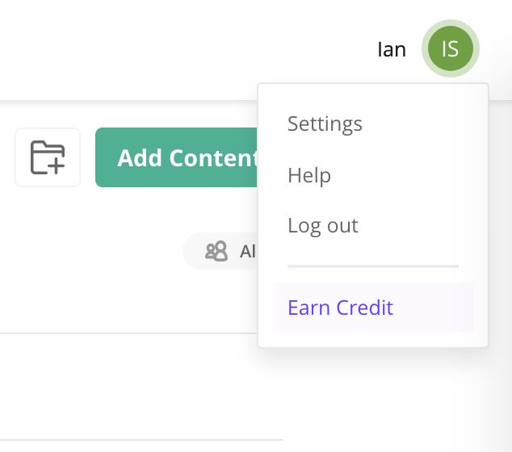This screenshot has width=512, height=452.
Task: Click the people group icon in filter pill
Action: click(x=216, y=252)
